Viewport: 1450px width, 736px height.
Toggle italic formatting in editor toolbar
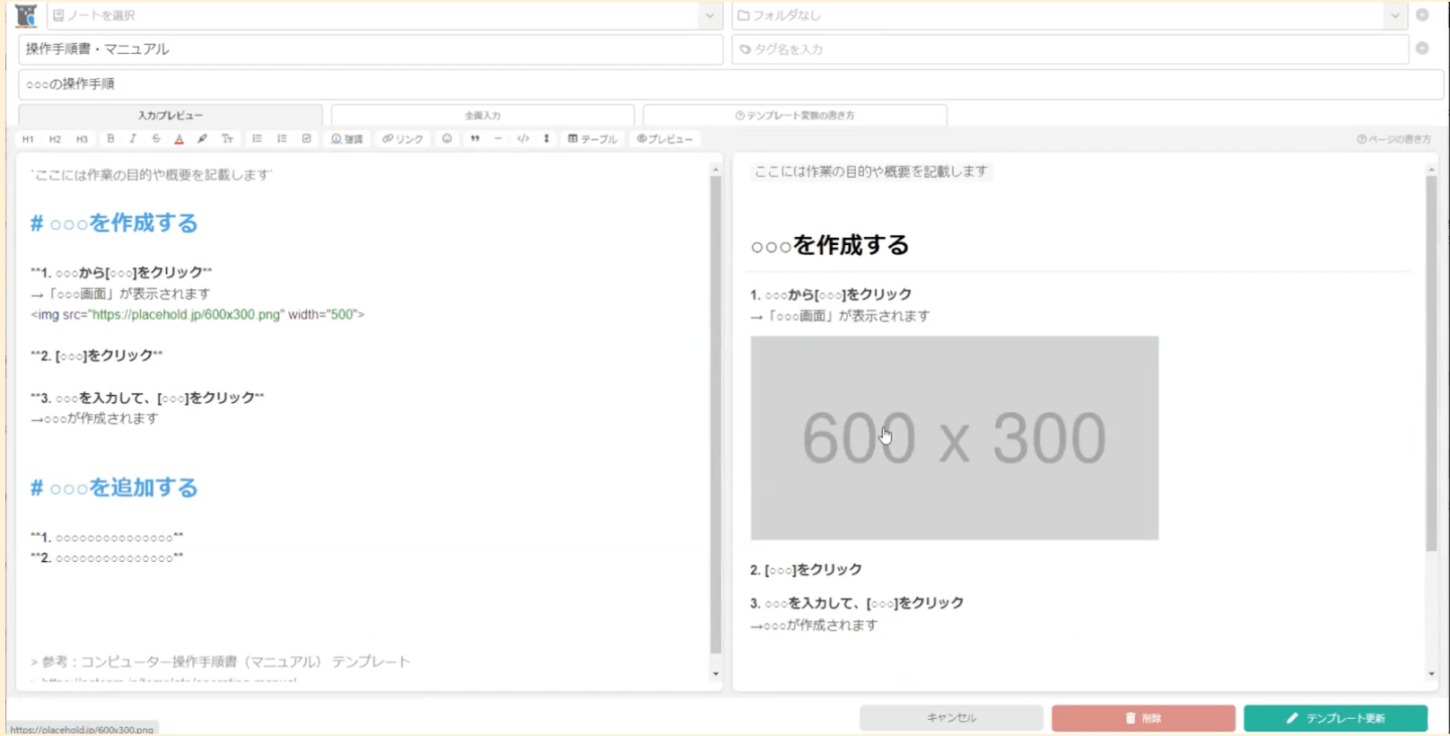coord(133,139)
